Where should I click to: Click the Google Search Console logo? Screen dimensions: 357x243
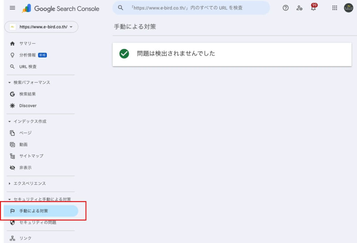tap(61, 9)
